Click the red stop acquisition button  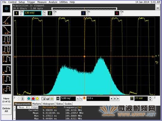tap(33, 98)
